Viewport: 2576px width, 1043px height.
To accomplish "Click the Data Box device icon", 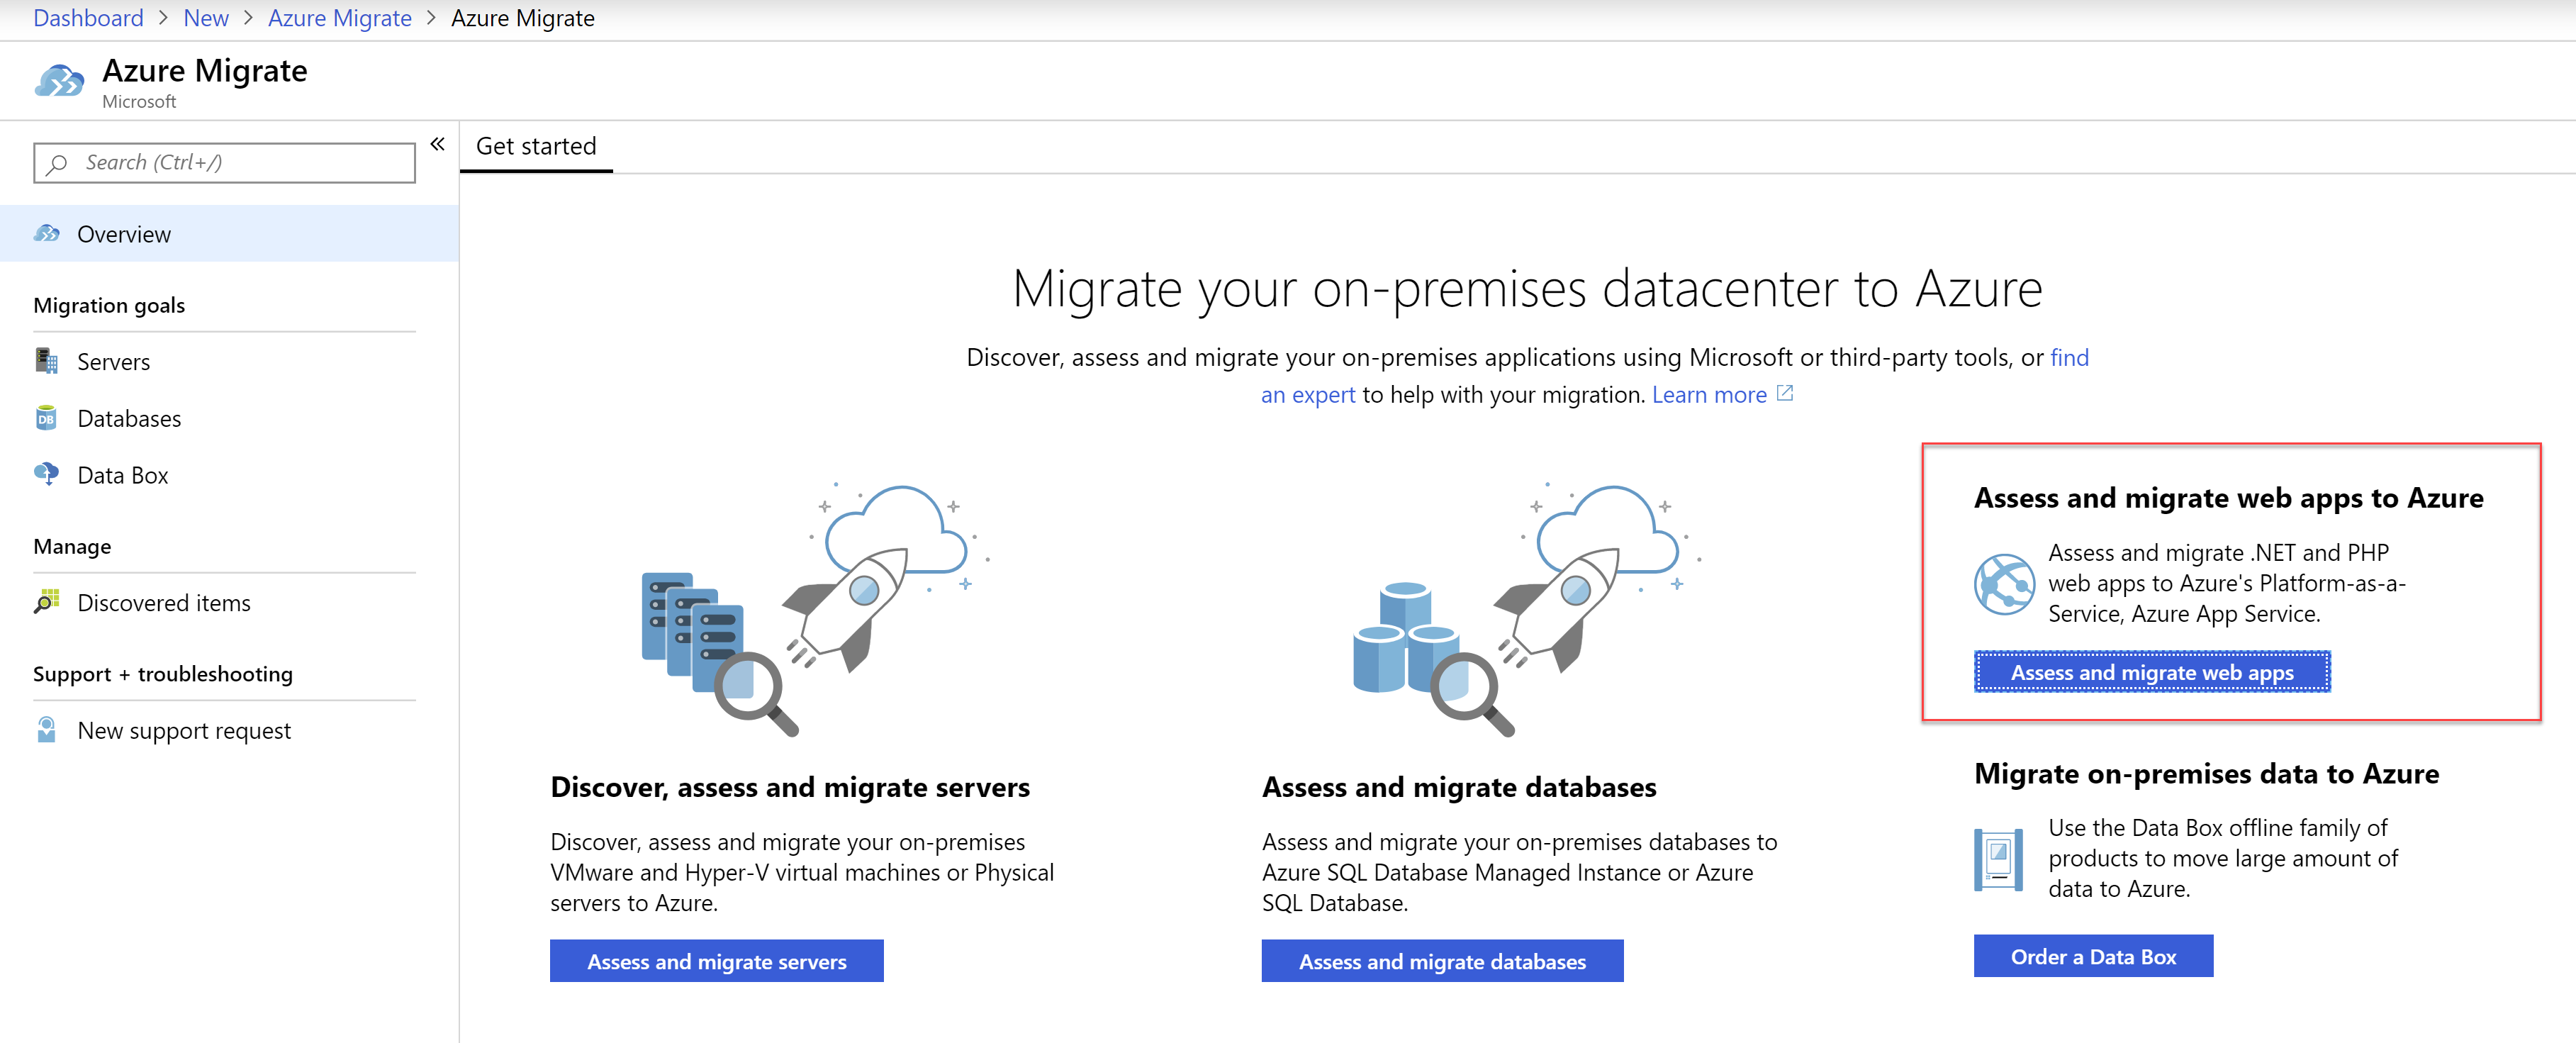I will tap(1998, 859).
